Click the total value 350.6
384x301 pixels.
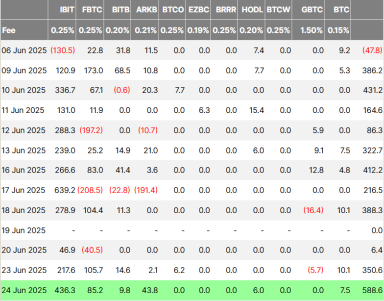coord(372,270)
